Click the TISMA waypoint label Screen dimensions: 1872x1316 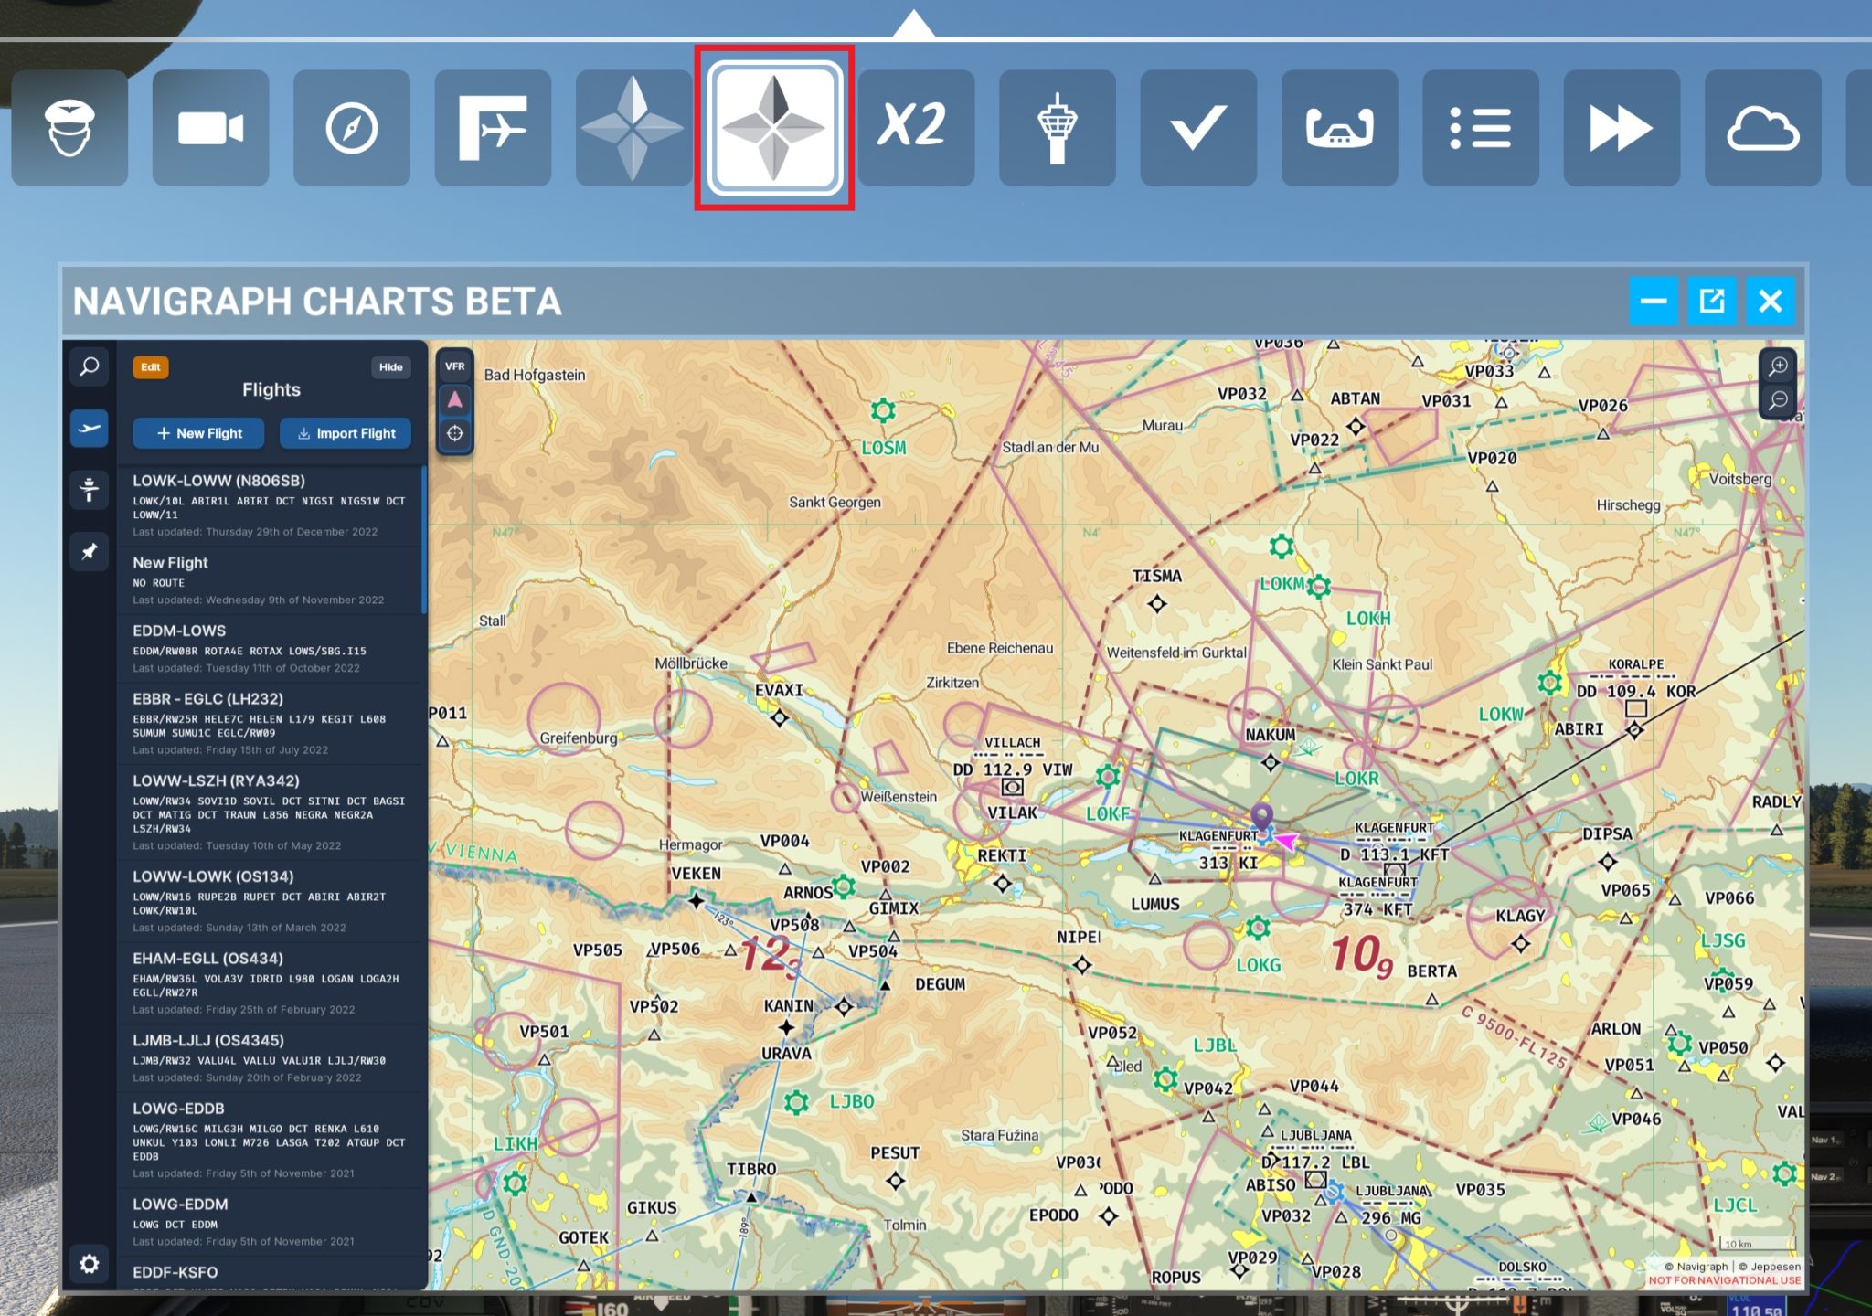tap(1157, 576)
